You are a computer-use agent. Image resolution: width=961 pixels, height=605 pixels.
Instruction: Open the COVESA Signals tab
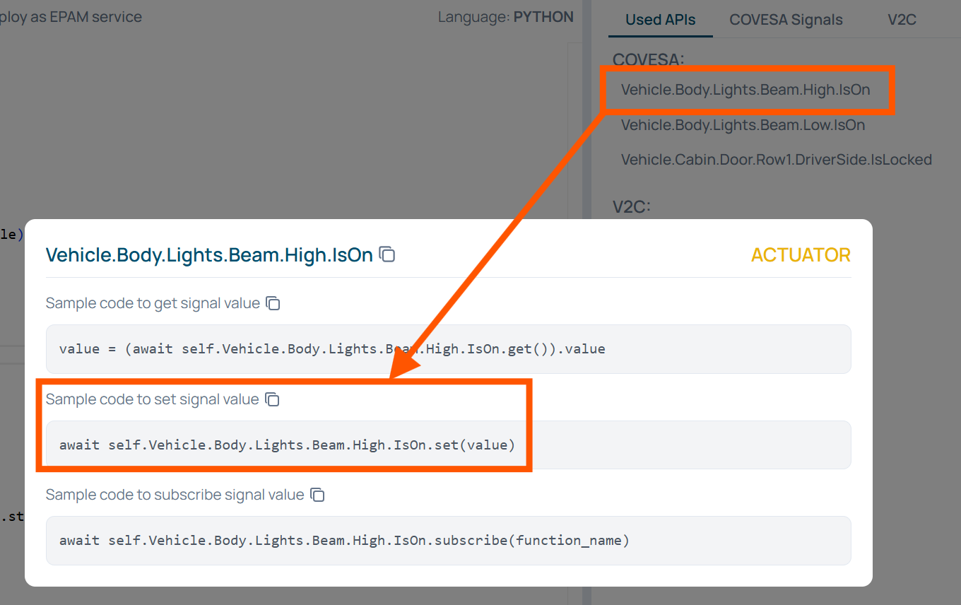click(x=786, y=20)
